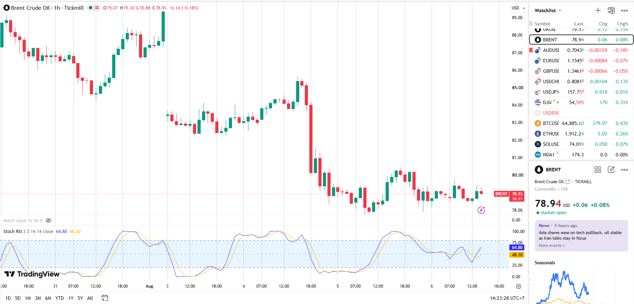Open the Asia shares news headline
Image resolution: width=634 pixels, height=304 pixels.
[x=580, y=235]
